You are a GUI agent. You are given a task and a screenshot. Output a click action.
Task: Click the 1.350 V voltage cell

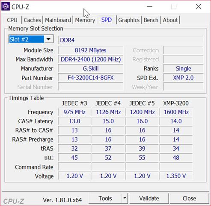[176, 176]
